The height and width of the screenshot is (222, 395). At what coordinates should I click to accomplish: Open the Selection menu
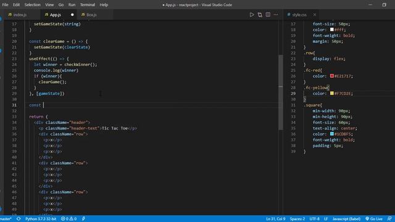tap(32, 4)
